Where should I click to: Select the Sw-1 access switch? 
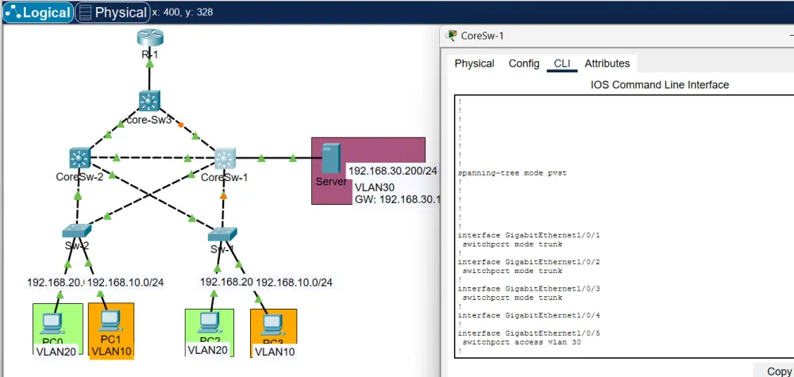pyautogui.click(x=222, y=234)
